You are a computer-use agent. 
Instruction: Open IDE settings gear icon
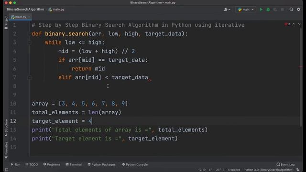[x=298, y=10]
